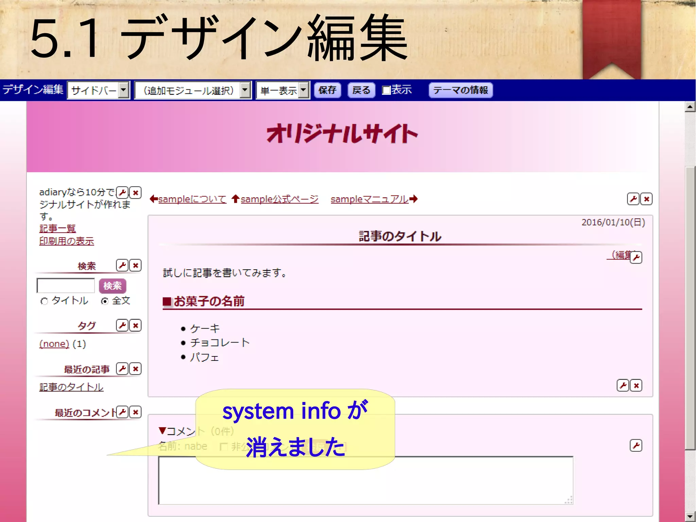
Task: Click the パフェ list item
Action: 204,357
